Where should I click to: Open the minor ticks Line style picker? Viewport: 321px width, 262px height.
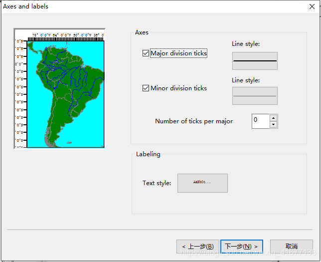pyautogui.click(x=255, y=96)
